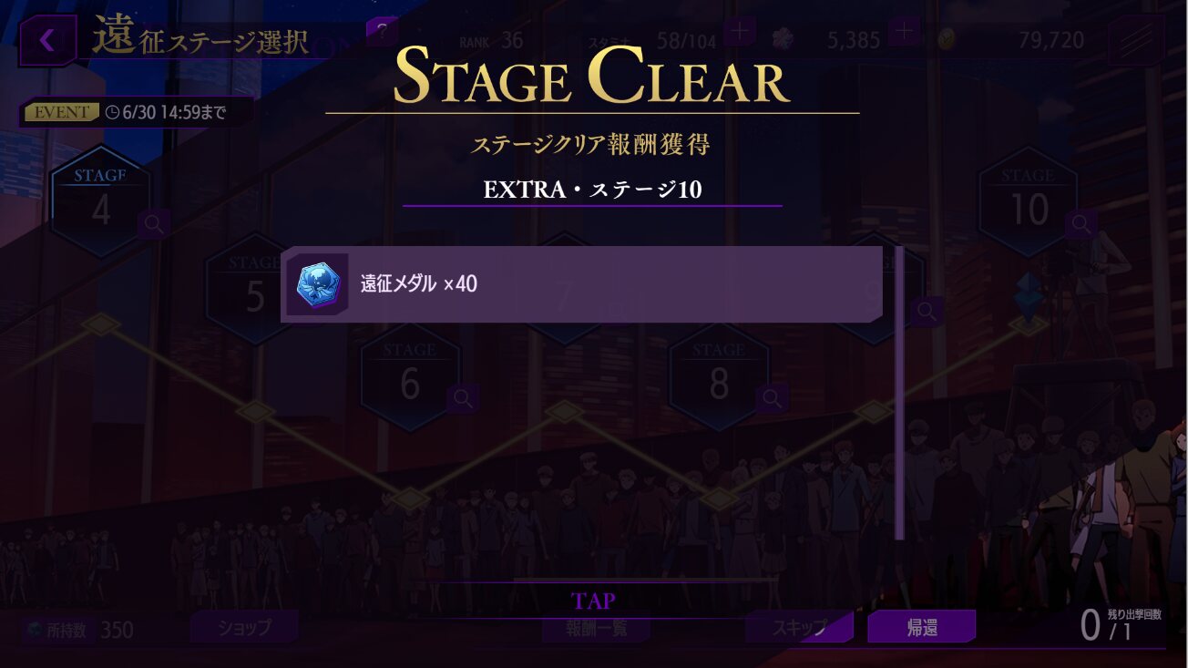Click the 遠征メダル ×40 reward row

tap(581, 284)
